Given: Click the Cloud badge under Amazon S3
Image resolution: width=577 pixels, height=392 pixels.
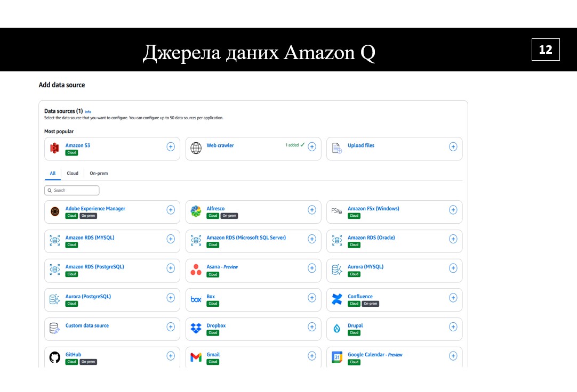Looking at the screenshot, I should point(72,152).
